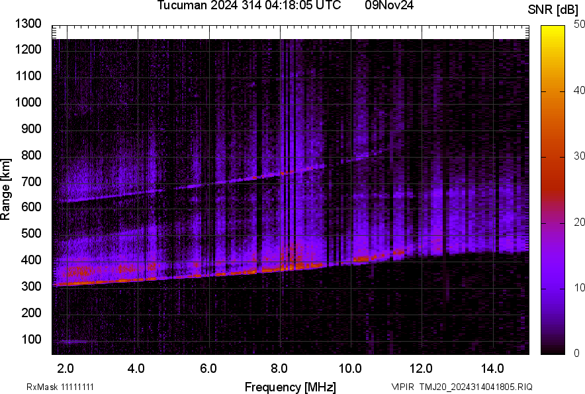Viewport: 585px width, 394px height.
Task: Click the 50 label on the SNR colorbar
Action: (579, 24)
